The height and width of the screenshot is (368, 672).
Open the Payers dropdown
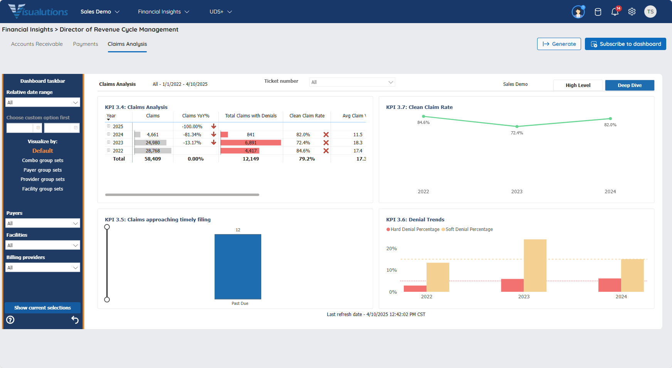(43, 223)
